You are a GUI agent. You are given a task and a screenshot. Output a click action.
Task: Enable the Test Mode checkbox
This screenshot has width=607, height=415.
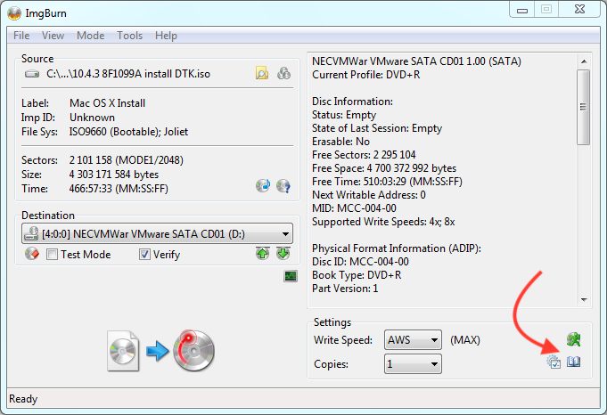pyautogui.click(x=52, y=255)
